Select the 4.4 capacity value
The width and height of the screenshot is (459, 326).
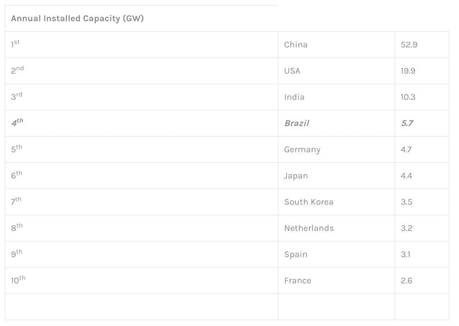(x=406, y=176)
